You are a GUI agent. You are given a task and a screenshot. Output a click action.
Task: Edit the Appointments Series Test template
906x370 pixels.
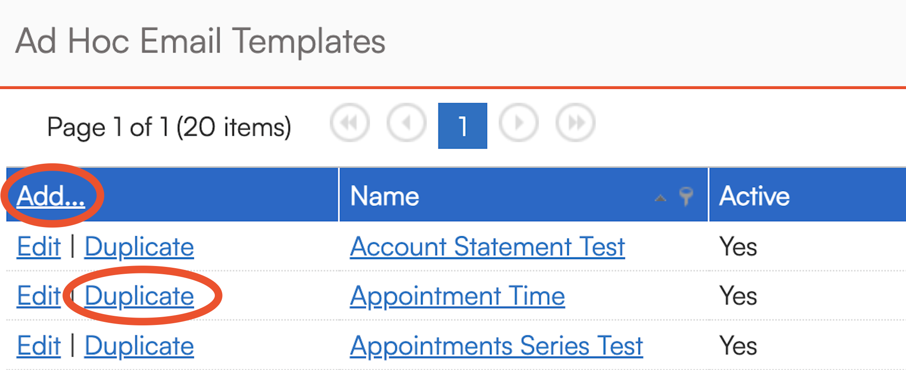point(39,346)
